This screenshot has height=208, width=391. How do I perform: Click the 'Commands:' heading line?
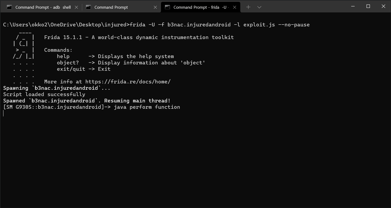pyautogui.click(x=58, y=50)
